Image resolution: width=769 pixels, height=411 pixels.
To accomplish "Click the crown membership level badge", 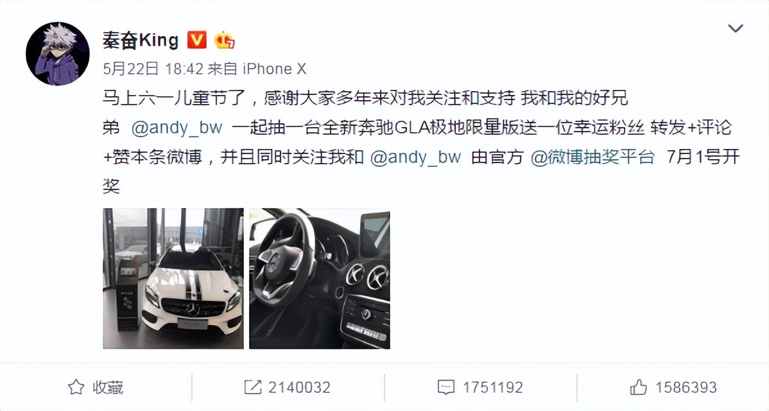I will click(224, 40).
